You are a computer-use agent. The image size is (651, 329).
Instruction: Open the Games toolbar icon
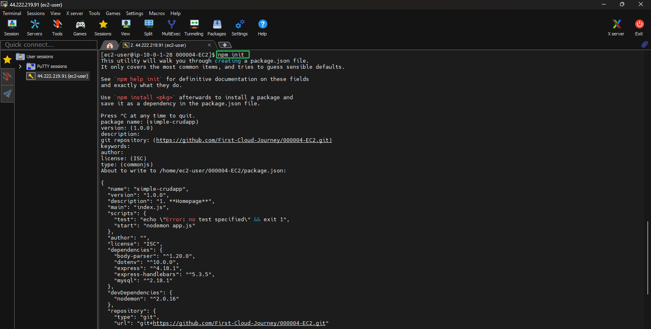(80, 28)
